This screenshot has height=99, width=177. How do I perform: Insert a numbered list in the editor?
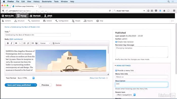[x=28, y=43]
